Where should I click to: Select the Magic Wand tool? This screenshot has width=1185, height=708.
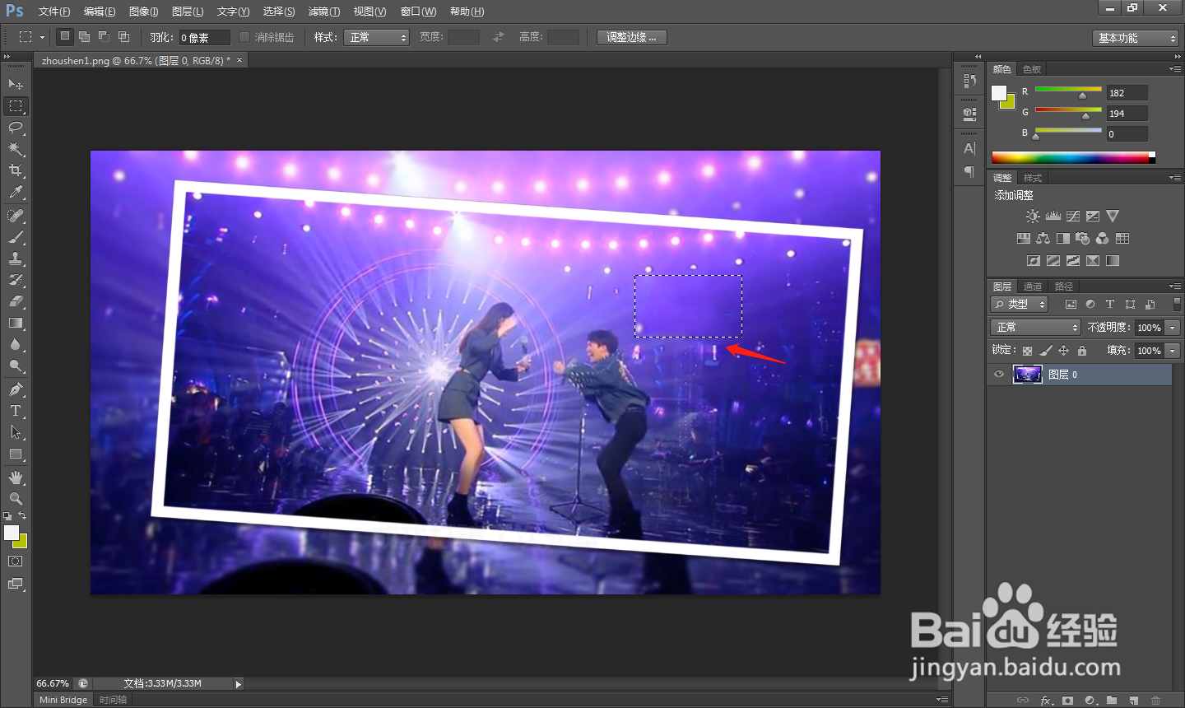[16, 149]
